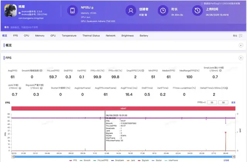247x162 pixels.
Task: Switch to the GPU tab
Action: [53, 35]
